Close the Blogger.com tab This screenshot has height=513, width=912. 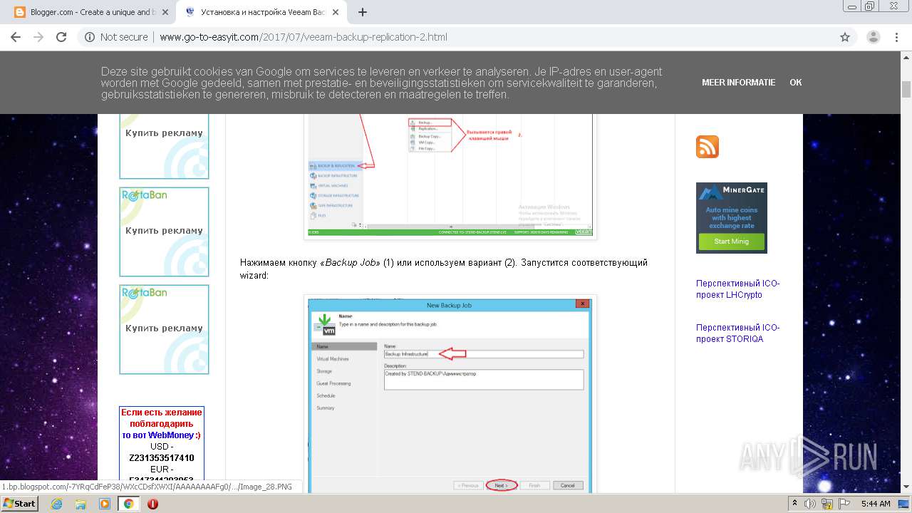click(x=165, y=12)
